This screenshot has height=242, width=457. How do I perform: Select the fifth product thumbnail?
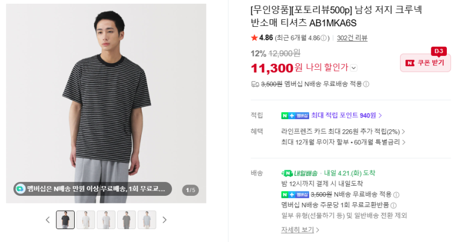pos(147,220)
